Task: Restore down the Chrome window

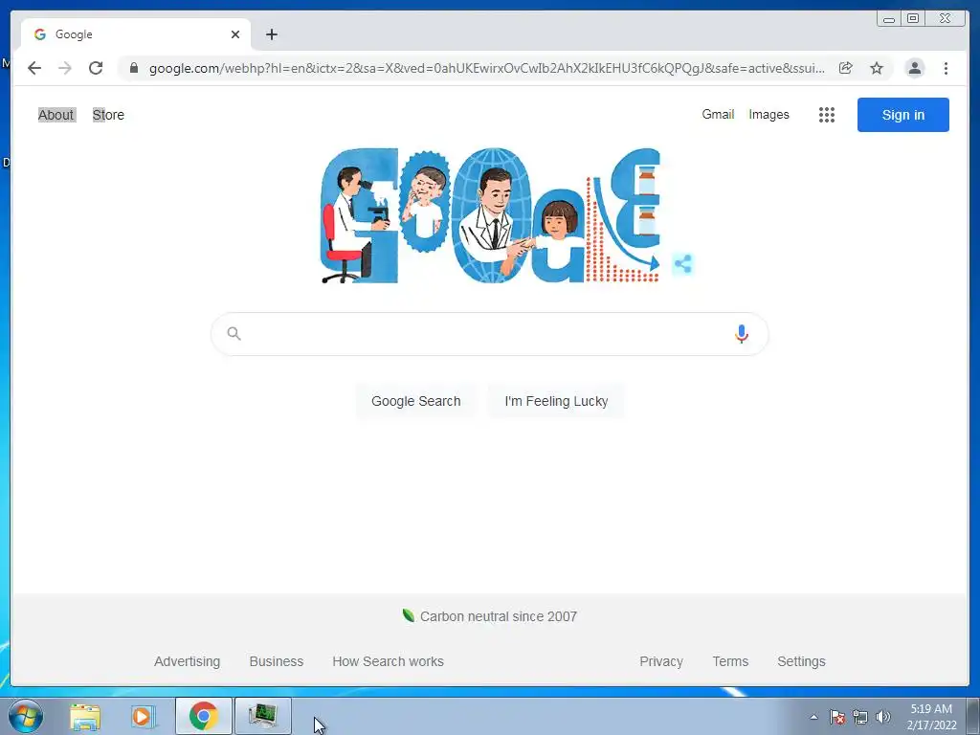Action: pos(913,19)
